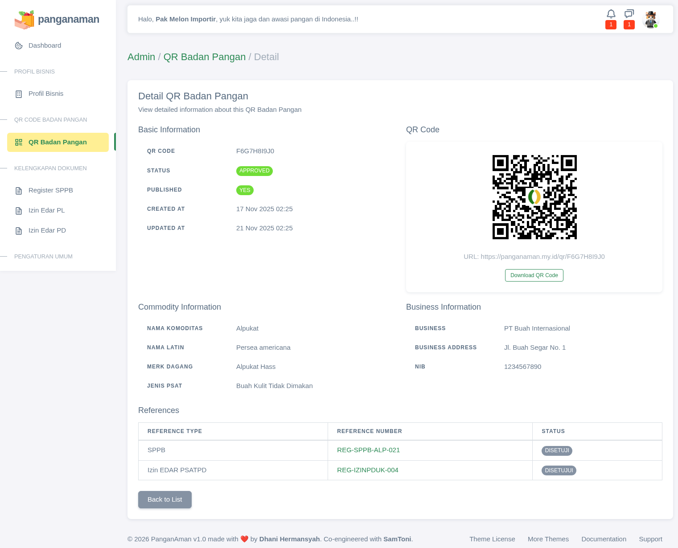678x548 pixels.
Task: Click the QR Badan Pangan QR icon
Action: [x=19, y=143]
